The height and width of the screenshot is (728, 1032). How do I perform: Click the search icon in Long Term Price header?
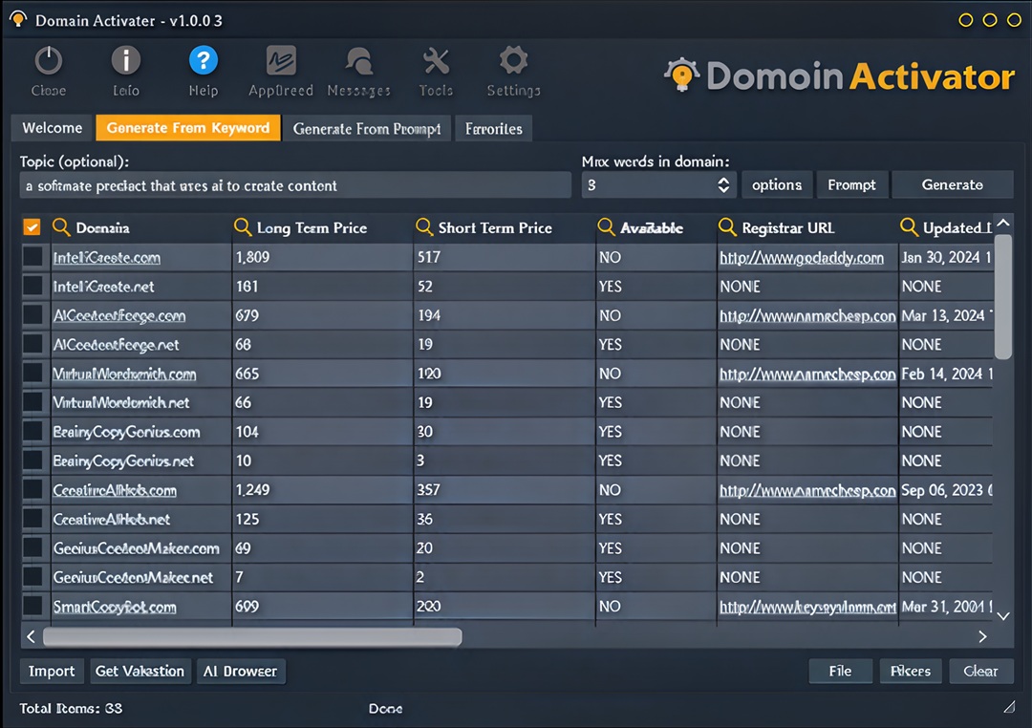coord(243,227)
